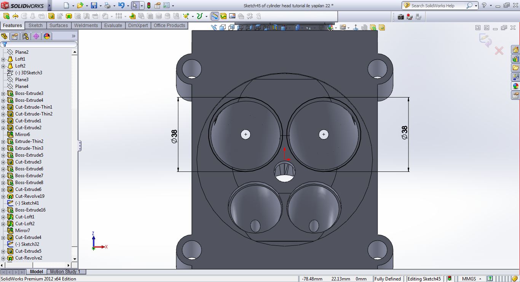Open the SolidWorks main menu flyout arrow
Image resolution: width=520 pixels, height=282 pixels.
[x=50, y=6]
